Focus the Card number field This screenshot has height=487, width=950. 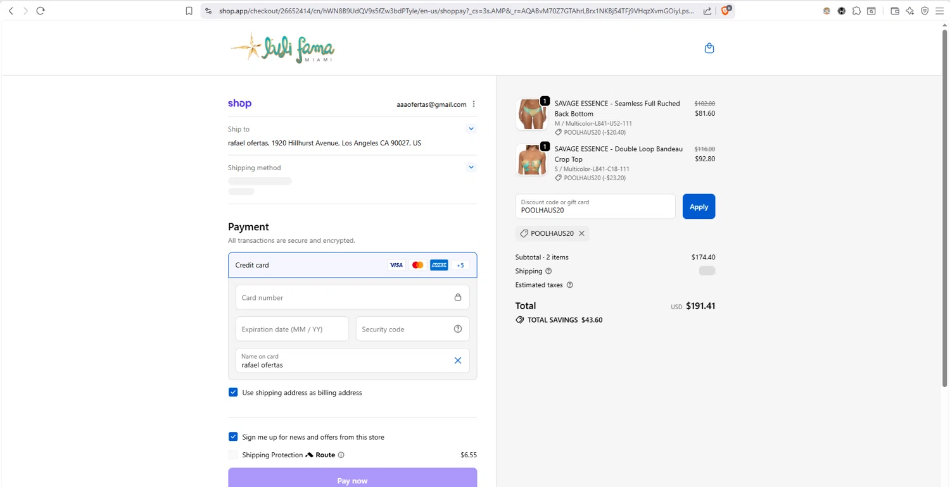click(x=353, y=297)
